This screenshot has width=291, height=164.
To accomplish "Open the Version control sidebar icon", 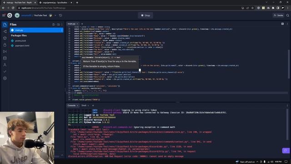I will coord(5,31).
